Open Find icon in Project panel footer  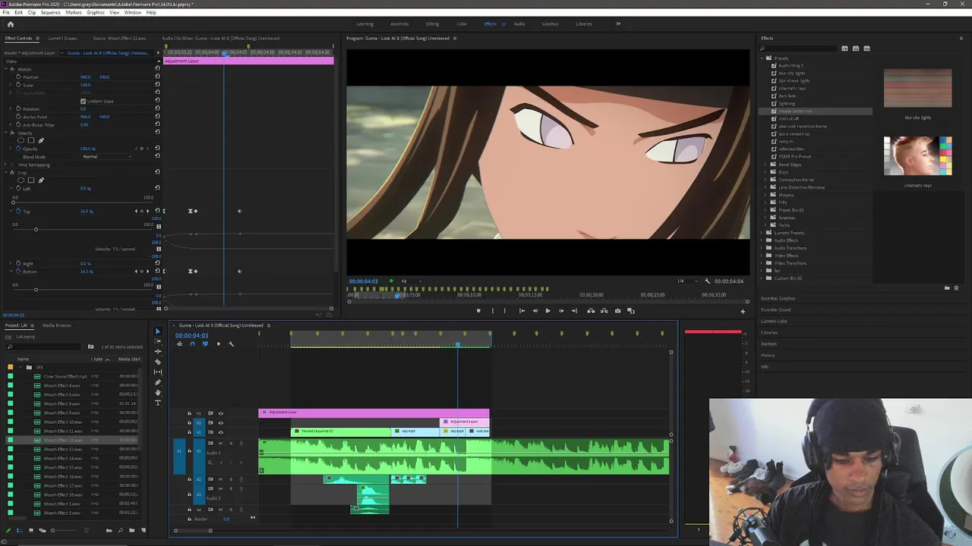click(x=120, y=530)
